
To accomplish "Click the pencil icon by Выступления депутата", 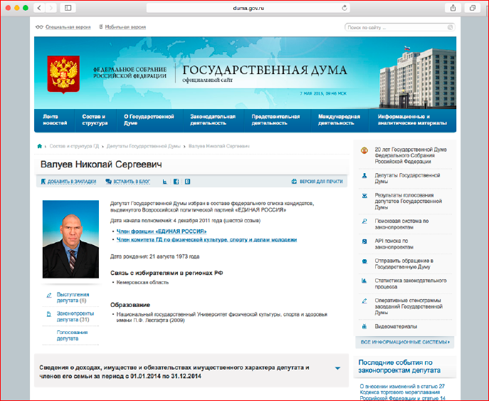I will point(49,295).
